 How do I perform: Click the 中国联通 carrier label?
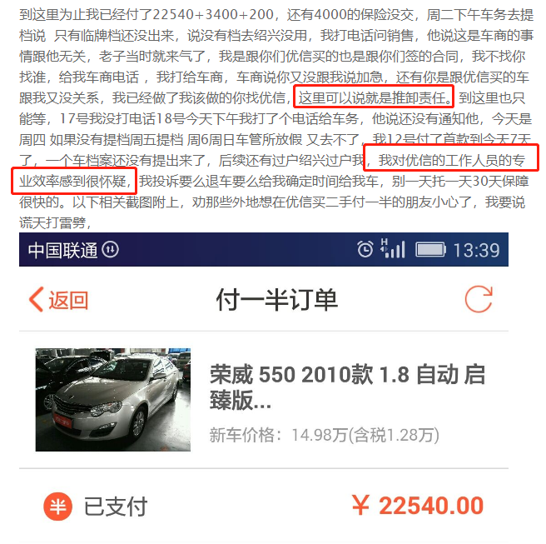[62, 250]
